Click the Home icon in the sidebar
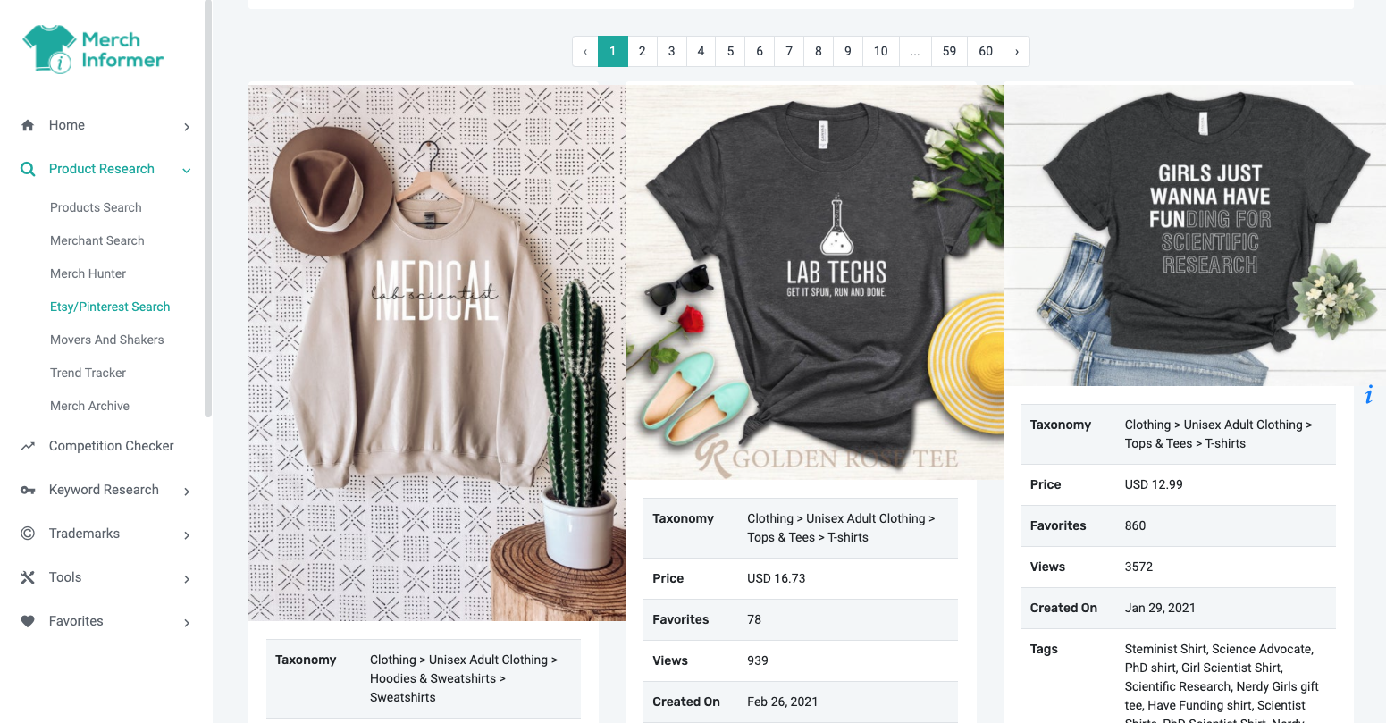This screenshot has height=723, width=1386. (x=28, y=125)
